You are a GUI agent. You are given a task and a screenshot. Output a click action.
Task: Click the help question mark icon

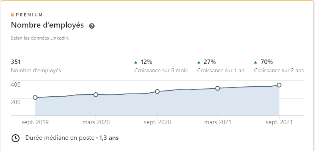coord(92,26)
